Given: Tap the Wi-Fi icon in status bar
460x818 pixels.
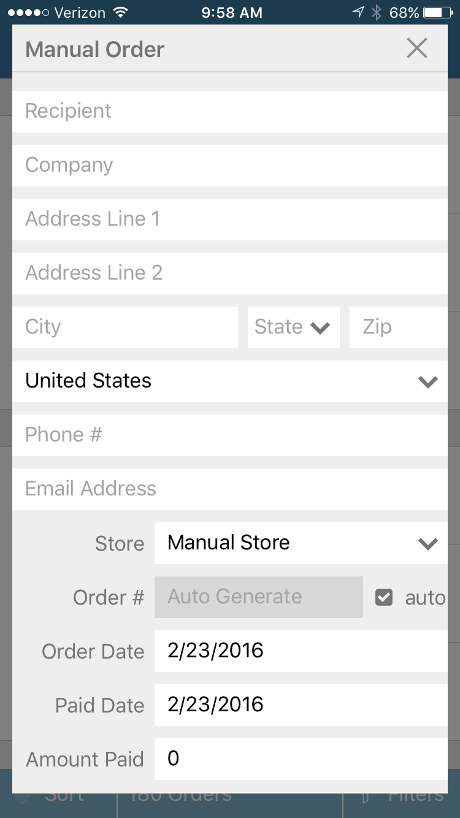Looking at the screenshot, I should (121, 13).
